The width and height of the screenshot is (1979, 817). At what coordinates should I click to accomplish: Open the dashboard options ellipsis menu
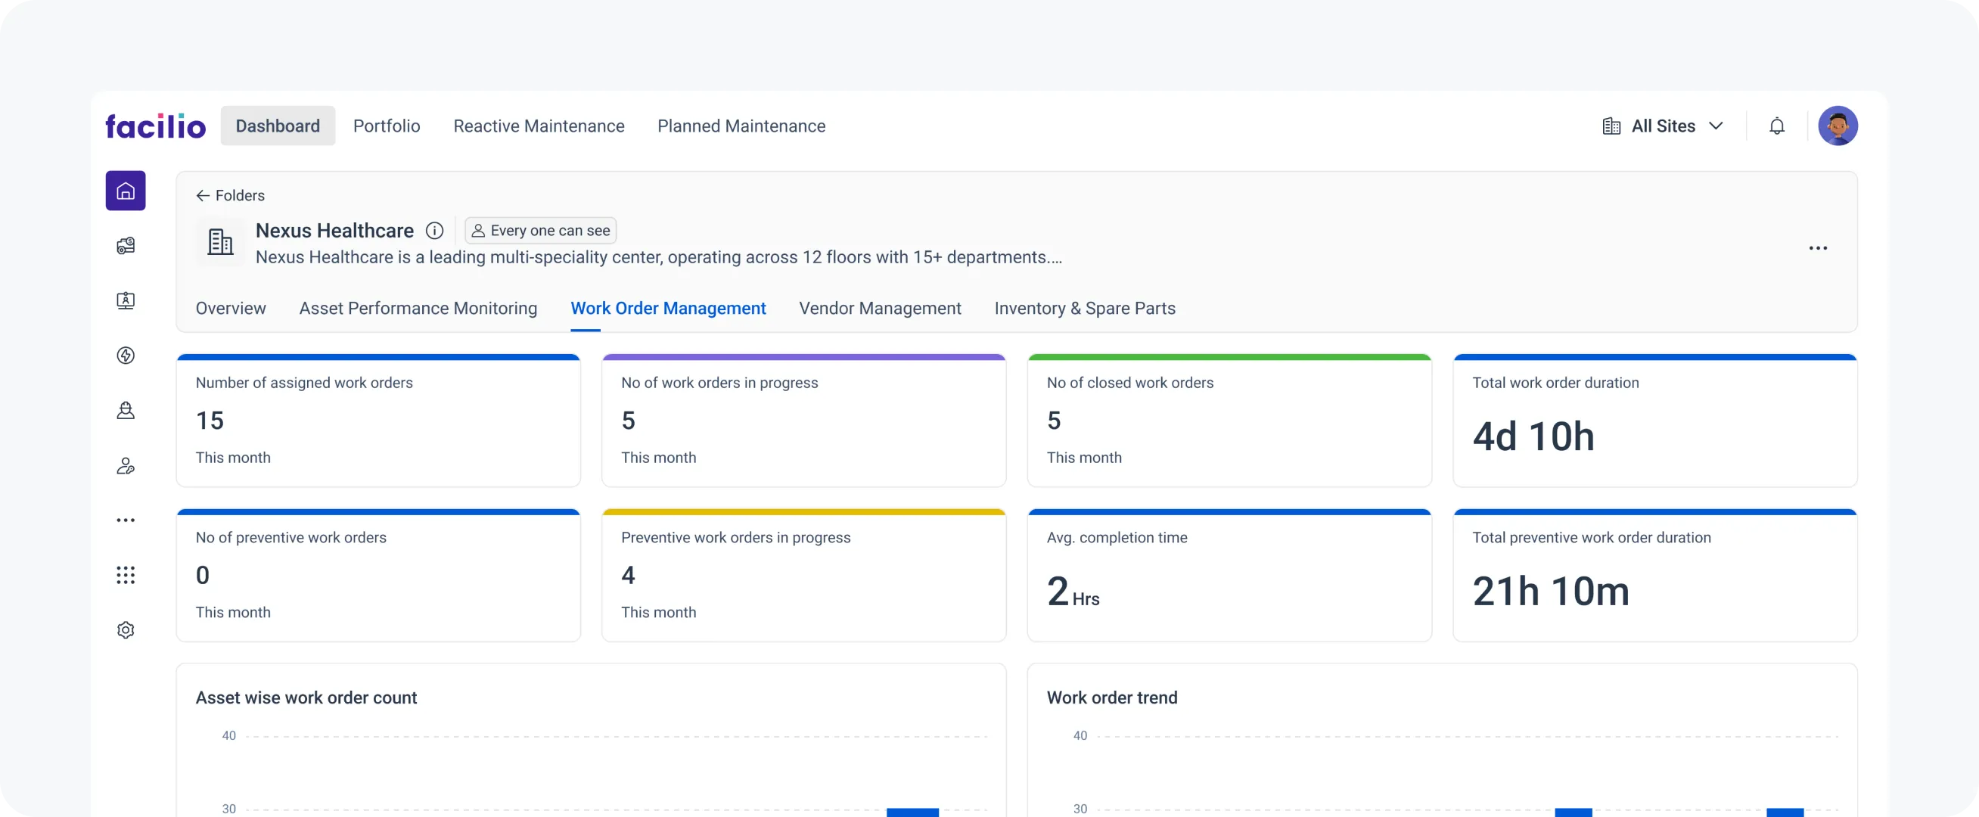tap(1819, 247)
